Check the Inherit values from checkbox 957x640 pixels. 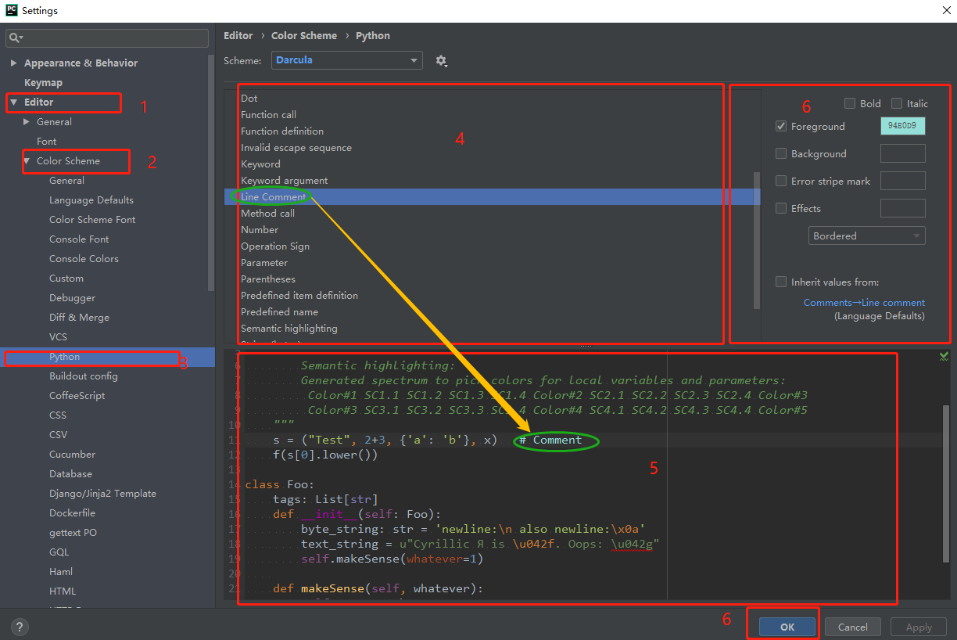pyautogui.click(x=781, y=282)
